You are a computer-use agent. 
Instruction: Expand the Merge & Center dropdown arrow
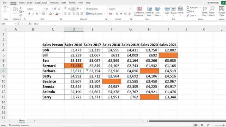click(x=105, y=14)
